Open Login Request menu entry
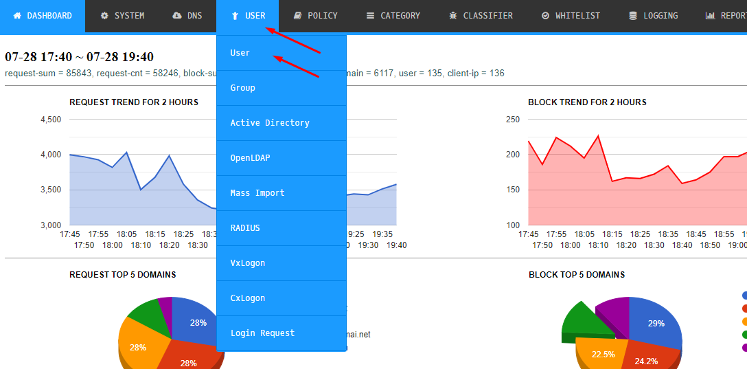Screen dimensions: 747x369 click(x=281, y=333)
